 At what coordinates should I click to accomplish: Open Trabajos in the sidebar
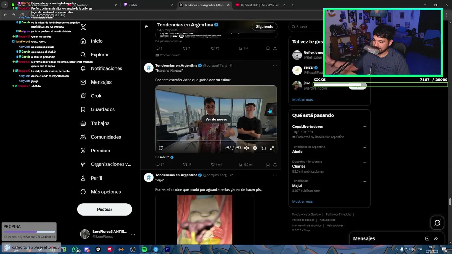(95, 123)
